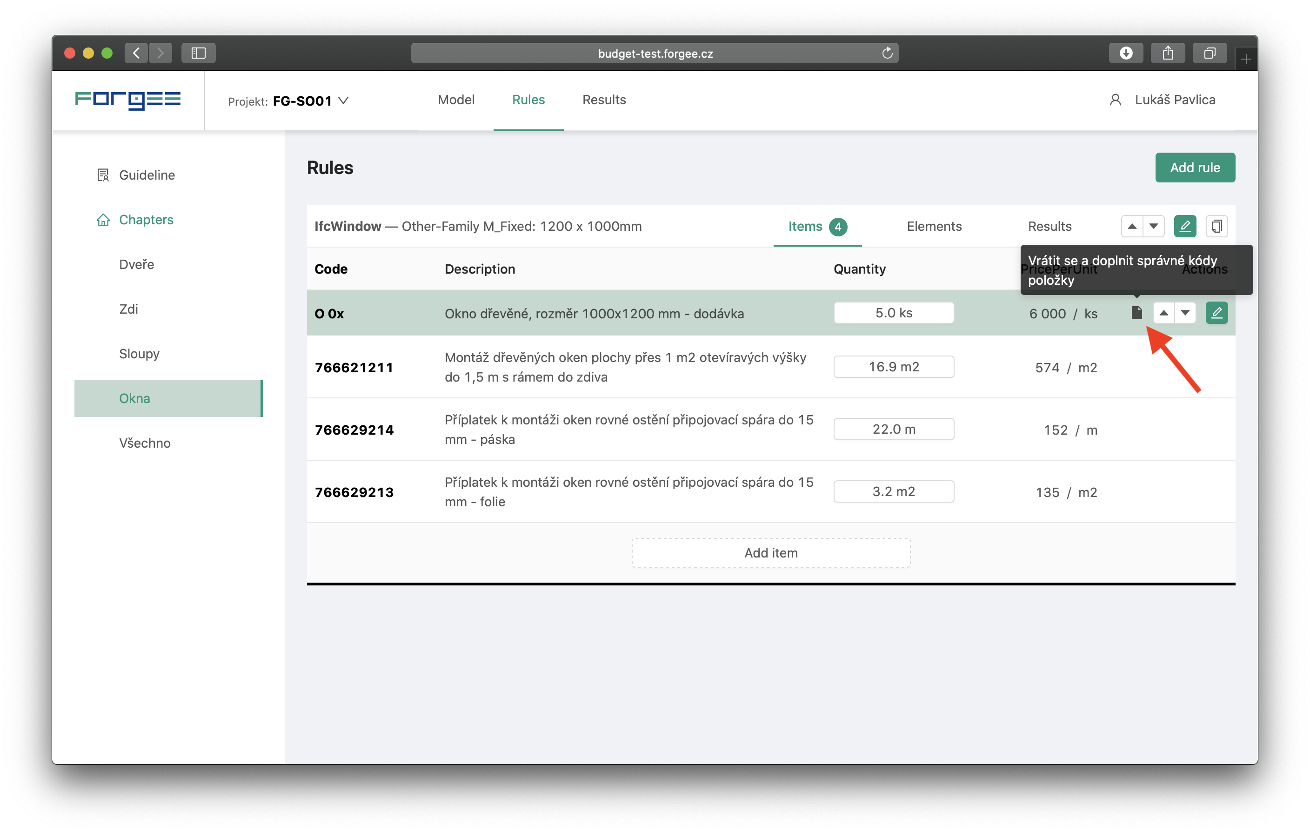Click the price 6 000 / ks
The image size is (1310, 833).
[x=1063, y=314]
